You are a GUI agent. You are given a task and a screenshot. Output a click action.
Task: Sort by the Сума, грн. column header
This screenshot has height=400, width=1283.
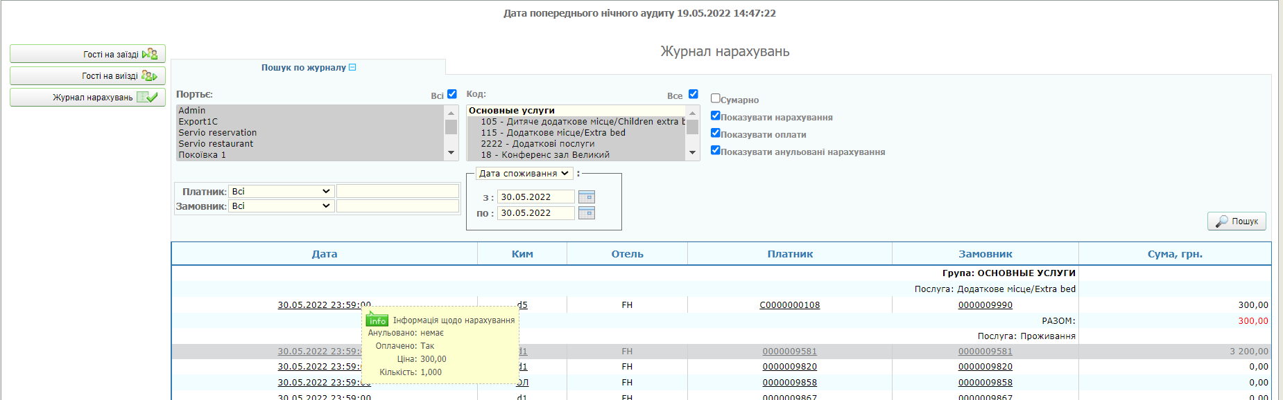(1175, 254)
